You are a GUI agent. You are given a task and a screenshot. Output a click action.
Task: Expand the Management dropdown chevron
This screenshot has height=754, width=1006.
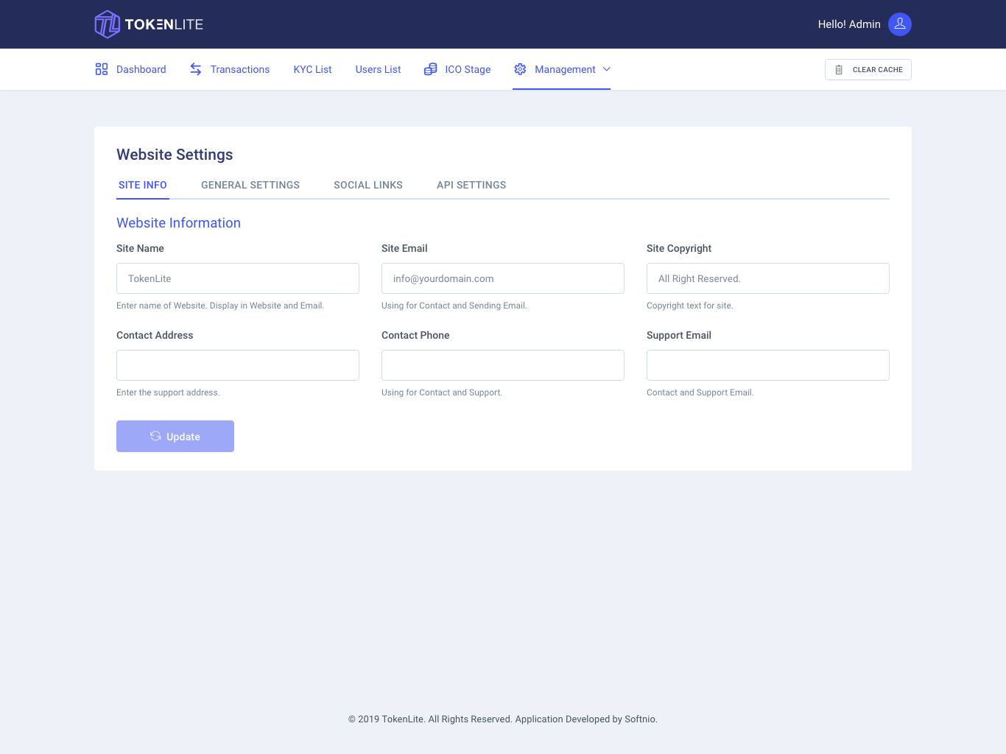[x=606, y=69]
